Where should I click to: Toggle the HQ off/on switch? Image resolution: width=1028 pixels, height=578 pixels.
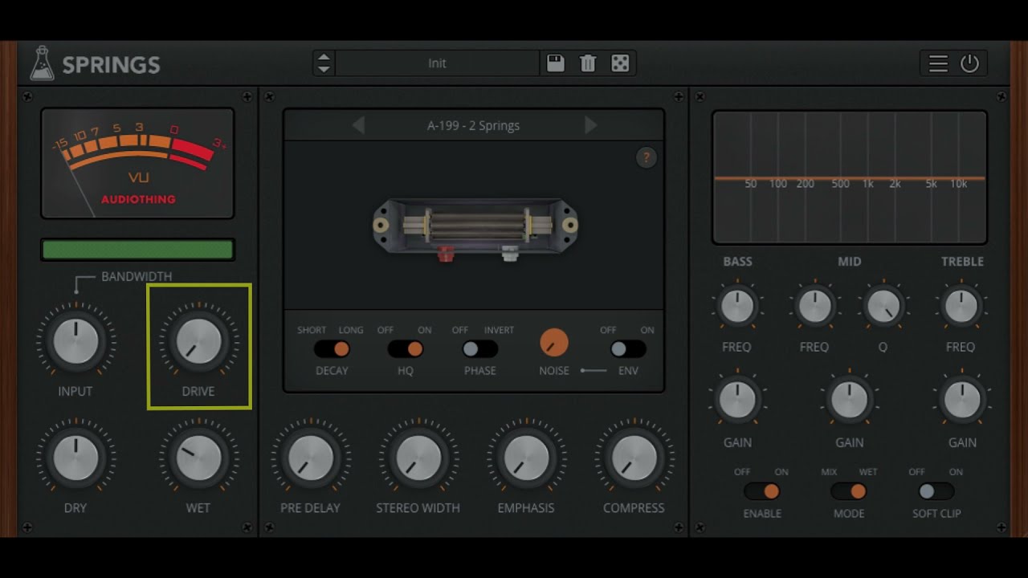tap(406, 349)
